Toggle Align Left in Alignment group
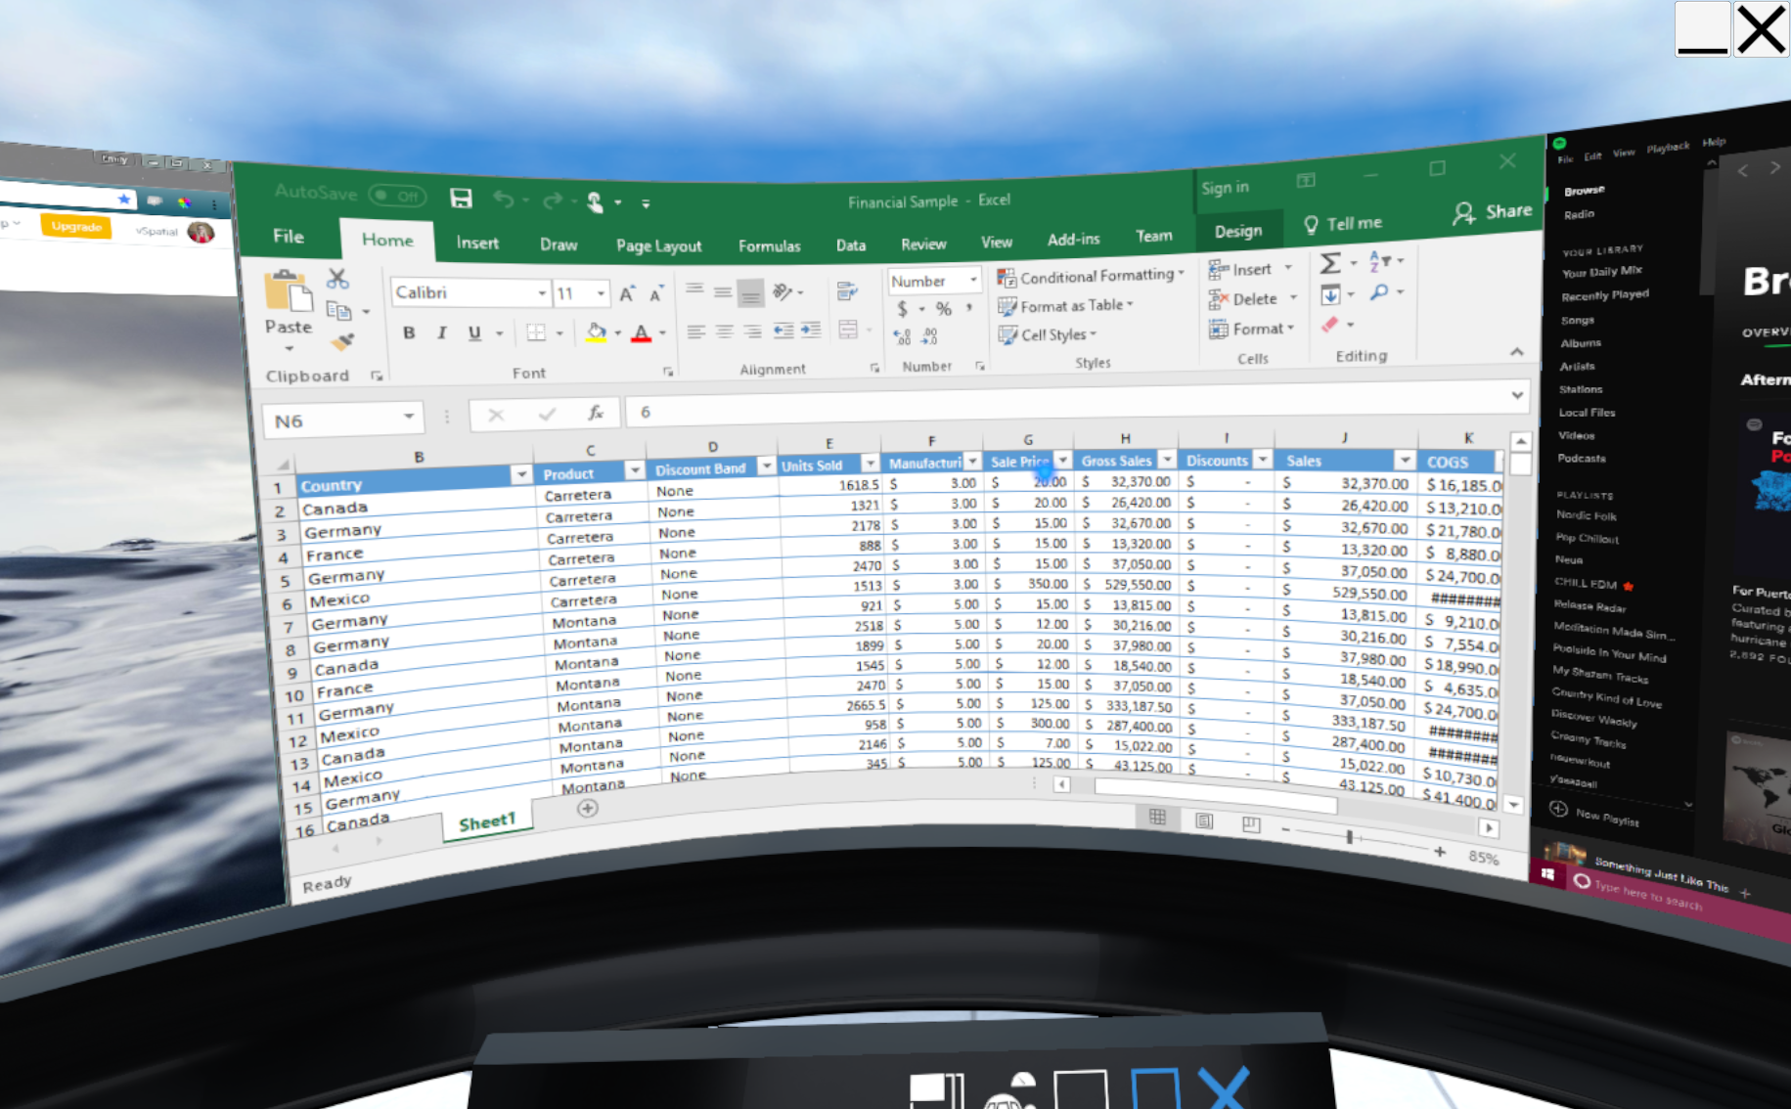Viewport: 1791px width, 1109px height. click(695, 332)
